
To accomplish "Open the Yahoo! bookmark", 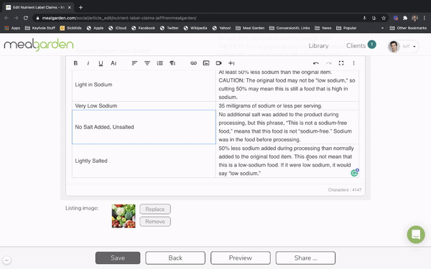I will 221,28.
